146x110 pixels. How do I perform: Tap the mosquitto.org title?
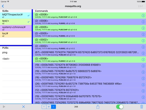73,6
